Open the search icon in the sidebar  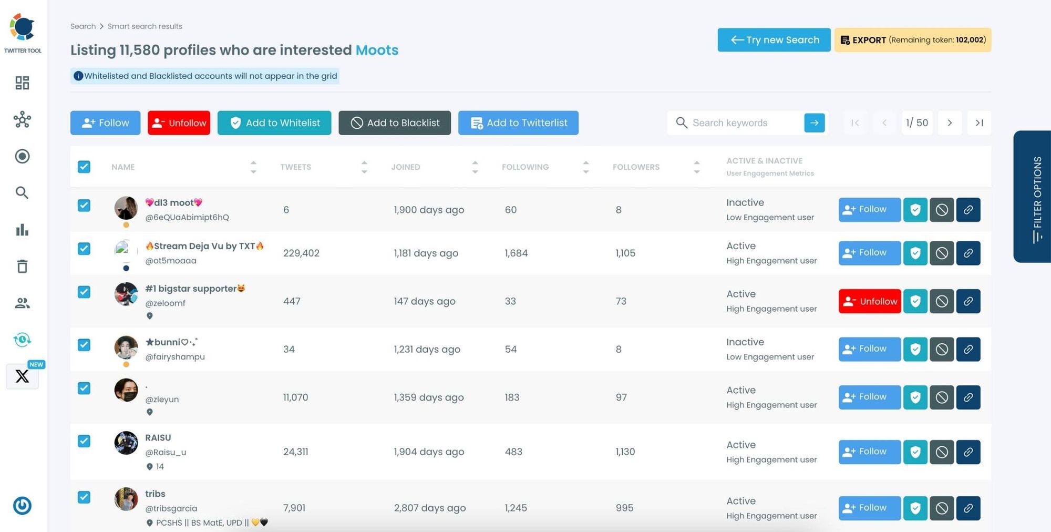(x=22, y=193)
